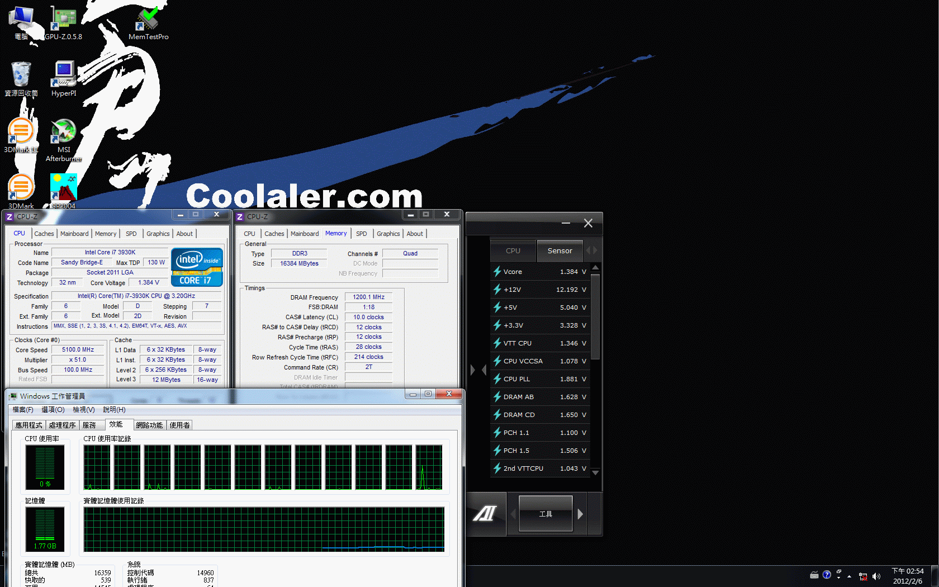Click the PCH 1.1 lightning icon
939x587 pixels.
(x=497, y=433)
